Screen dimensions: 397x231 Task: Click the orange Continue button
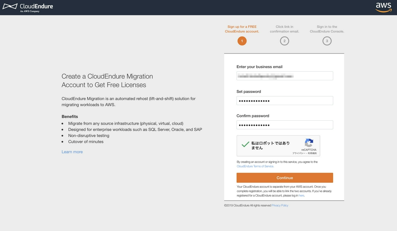(285, 178)
